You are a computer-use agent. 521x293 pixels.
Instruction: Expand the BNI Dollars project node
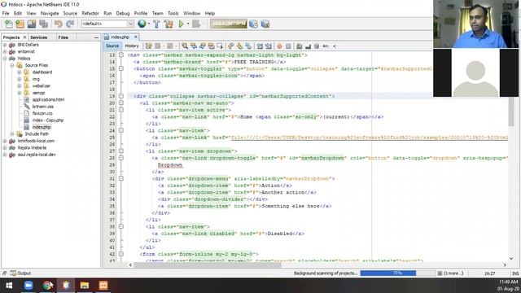coord(5,45)
